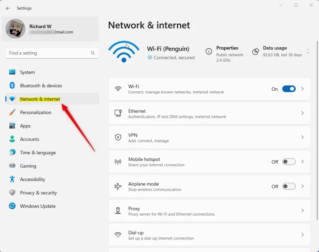The width and height of the screenshot is (319, 252).
Task: Turn off the Wi-Fi toggle
Action: (x=289, y=89)
